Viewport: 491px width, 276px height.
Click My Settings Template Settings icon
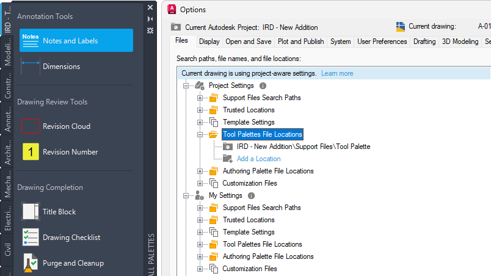pyautogui.click(x=214, y=232)
